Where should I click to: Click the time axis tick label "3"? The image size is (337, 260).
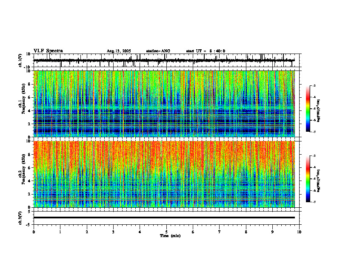pos(113,232)
